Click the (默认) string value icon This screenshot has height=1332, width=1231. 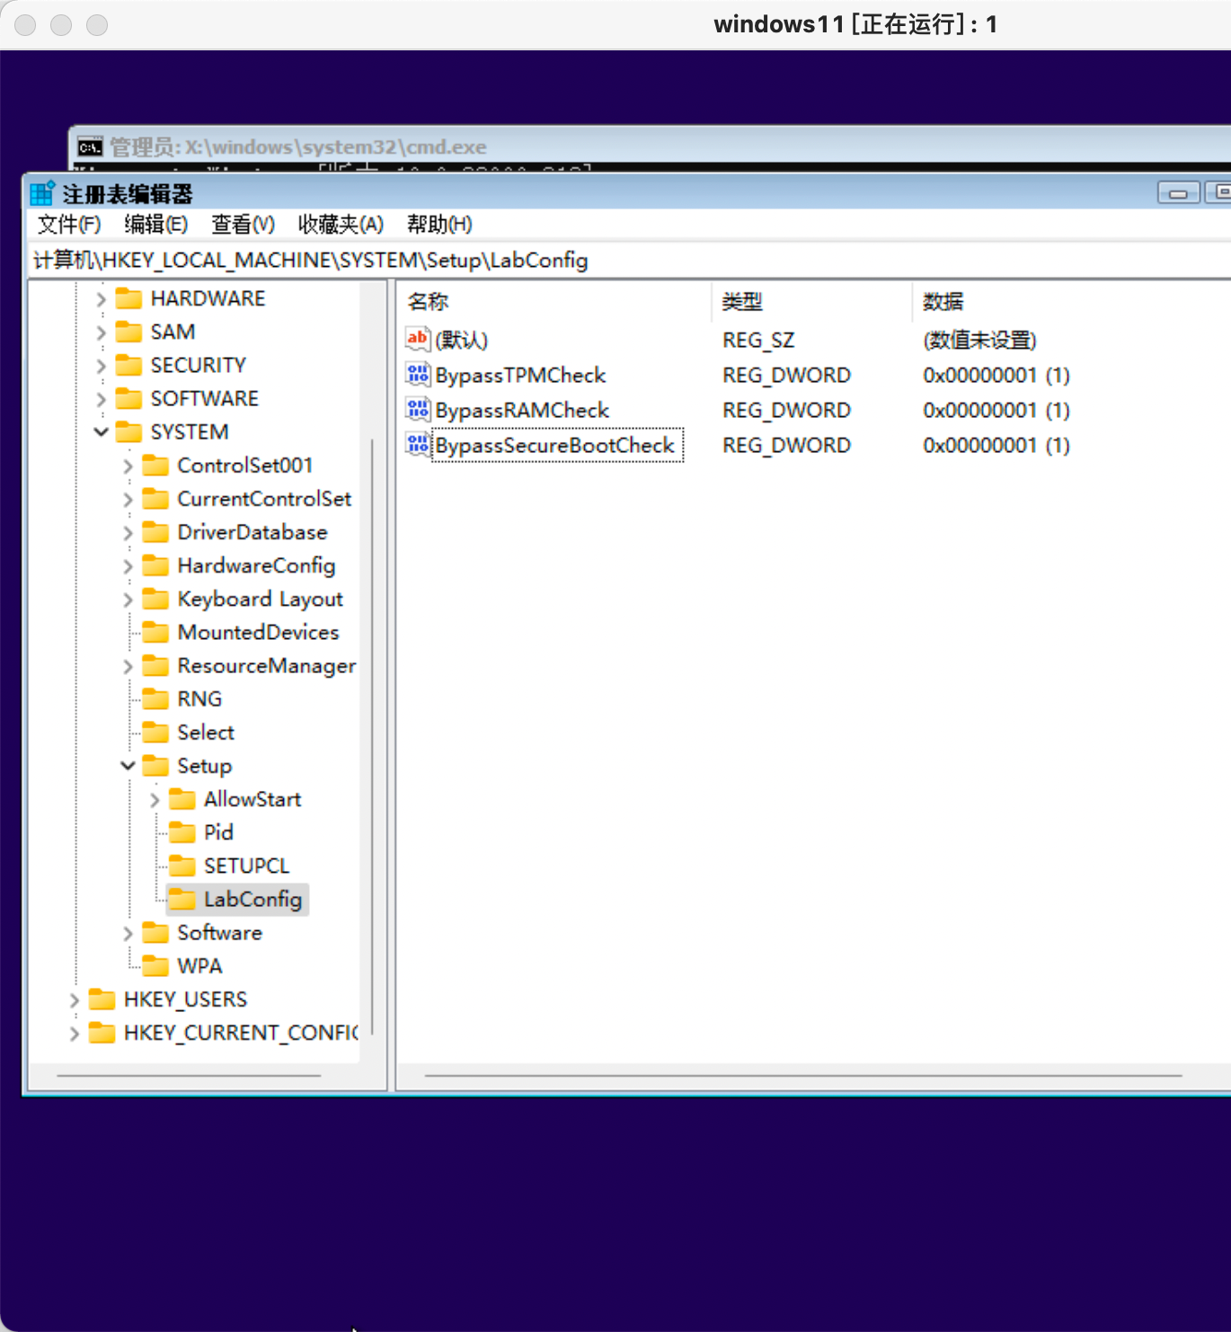pyautogui.click(x=418, y=339)
